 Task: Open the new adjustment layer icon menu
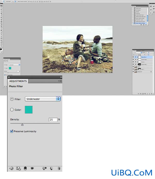[x=145, y=94]
